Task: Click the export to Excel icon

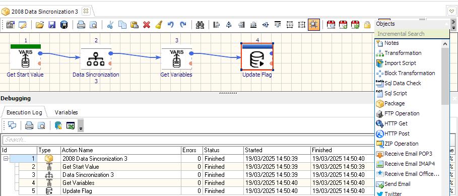Action: click(71, 125)
